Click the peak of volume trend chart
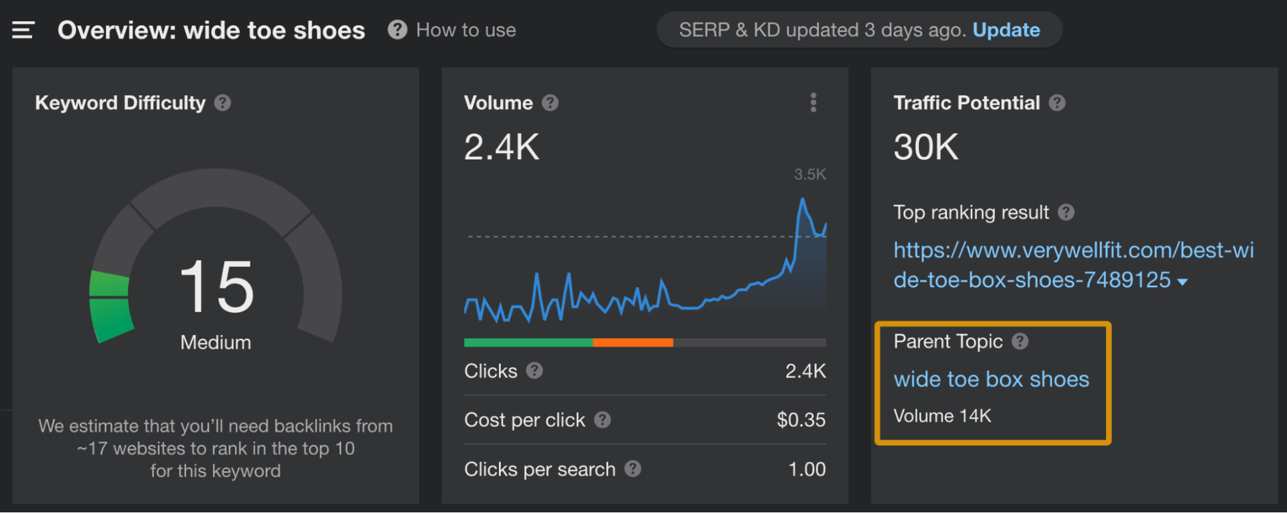This screenshot has height=513, width=1287. point(802,201)
